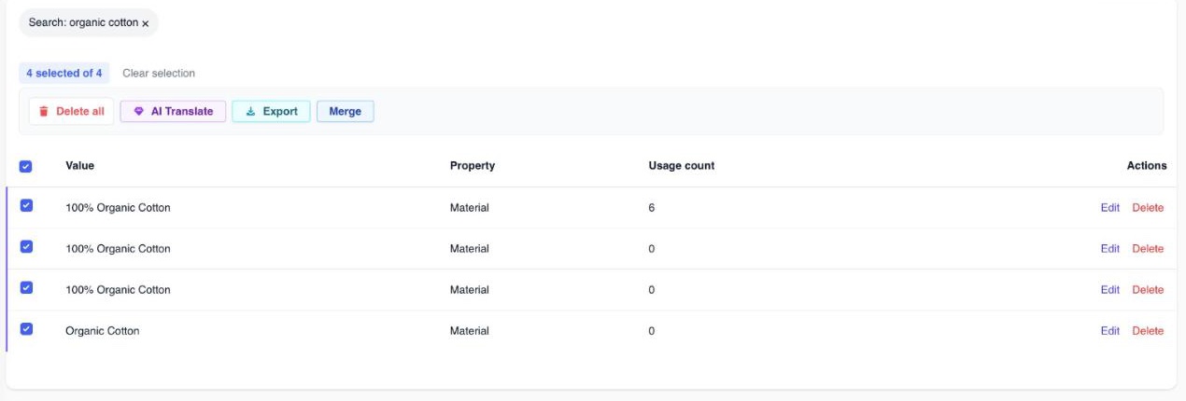Untick the select-all checkbox in table header
The width and height of the screenshot is (1186, 401).
(x=26, y=166)
